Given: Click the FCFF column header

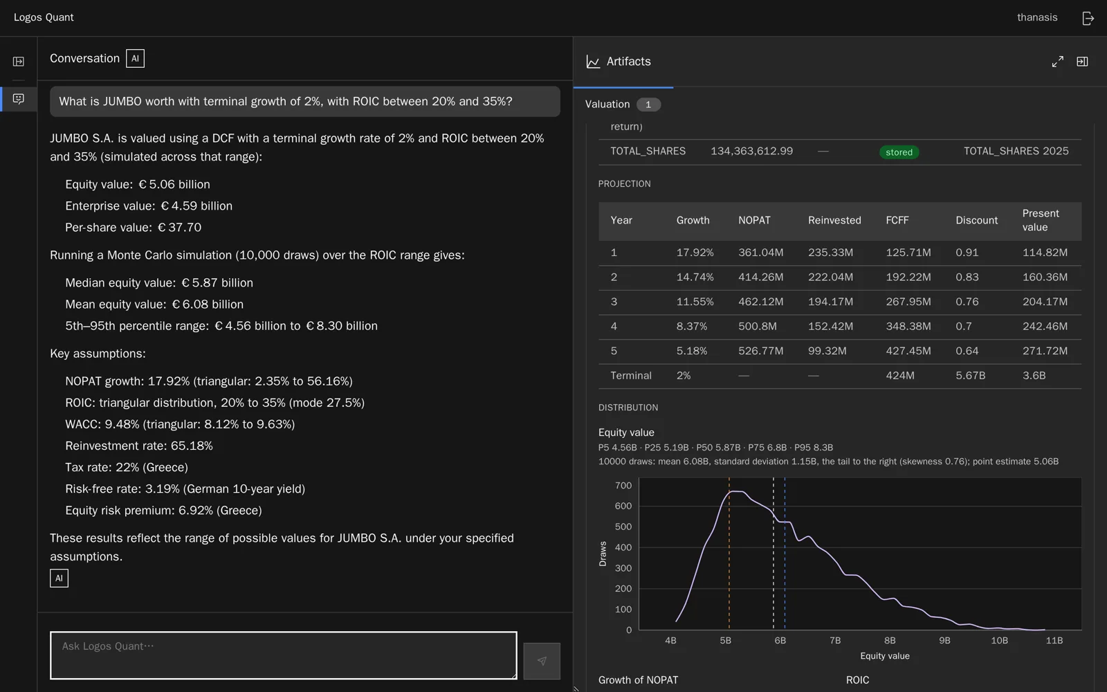Looking at the screenshot, I should tap(897, 220).
